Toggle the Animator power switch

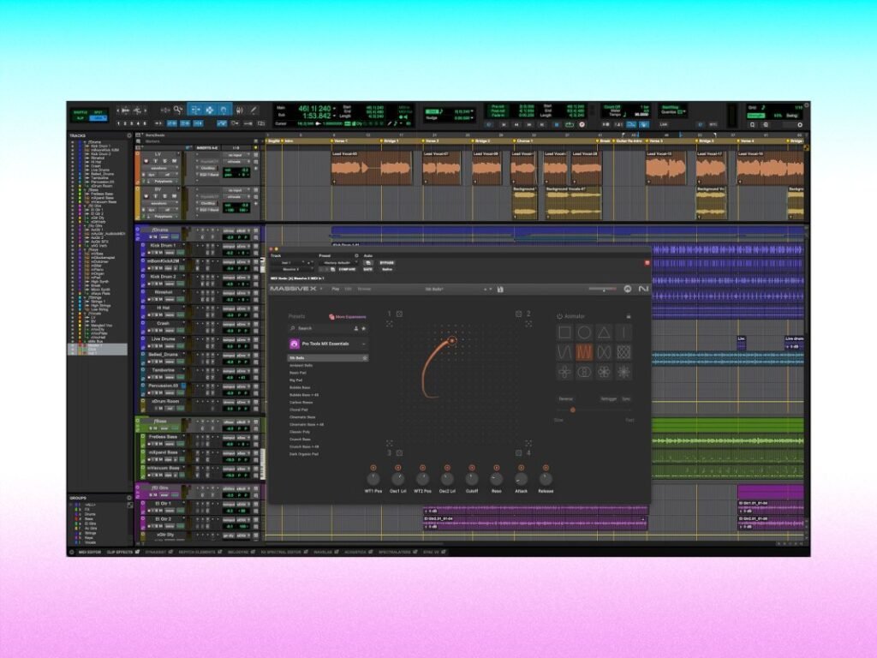pos(559,316)
